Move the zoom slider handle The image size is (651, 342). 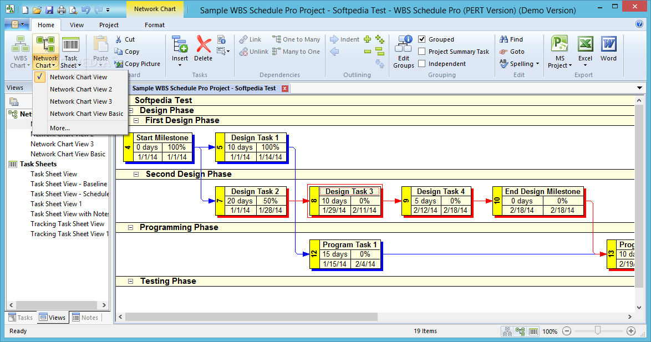tap(597, 331)
